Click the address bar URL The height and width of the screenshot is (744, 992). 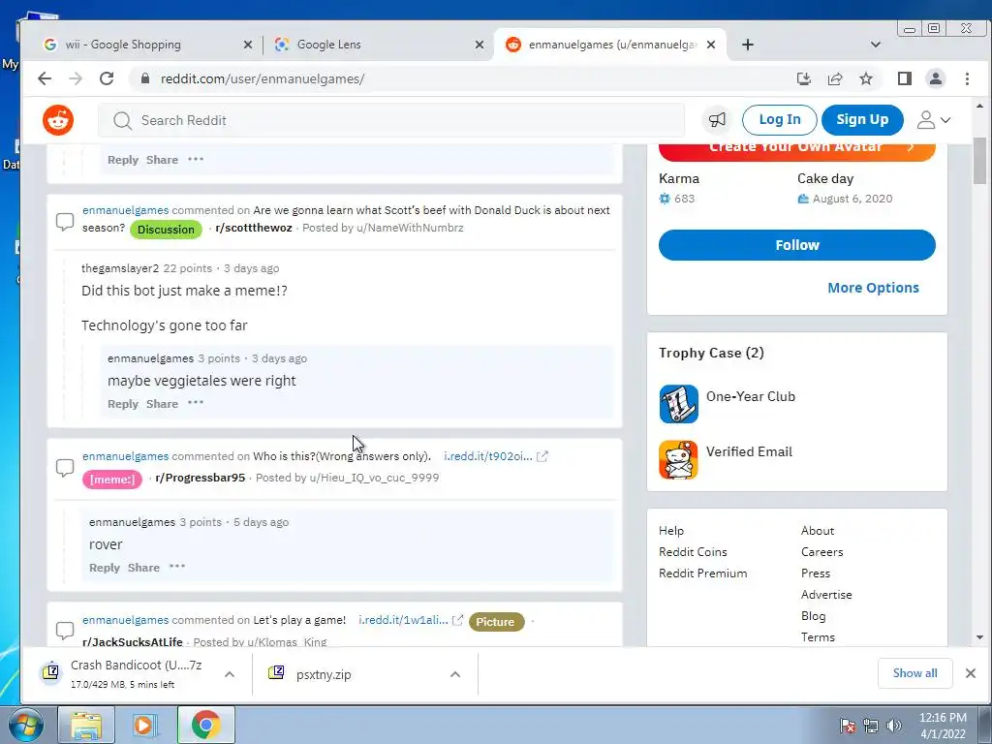[263, 78]
